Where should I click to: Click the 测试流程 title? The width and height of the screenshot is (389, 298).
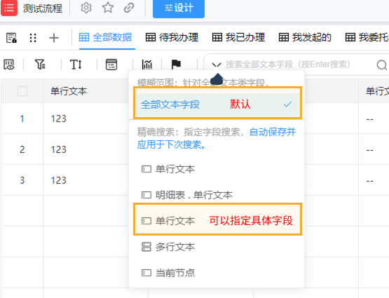(43, 8)
